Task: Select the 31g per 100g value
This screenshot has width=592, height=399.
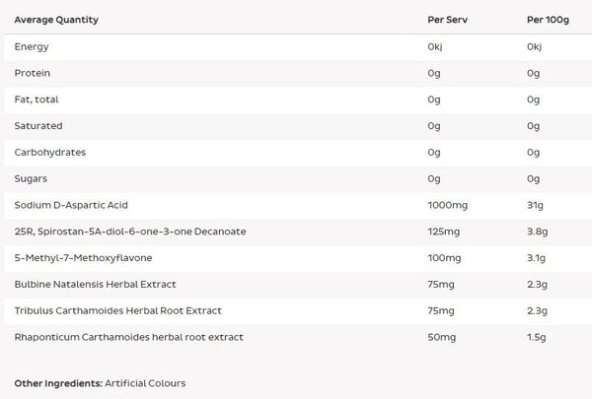Action: click(x=534, y=205)
